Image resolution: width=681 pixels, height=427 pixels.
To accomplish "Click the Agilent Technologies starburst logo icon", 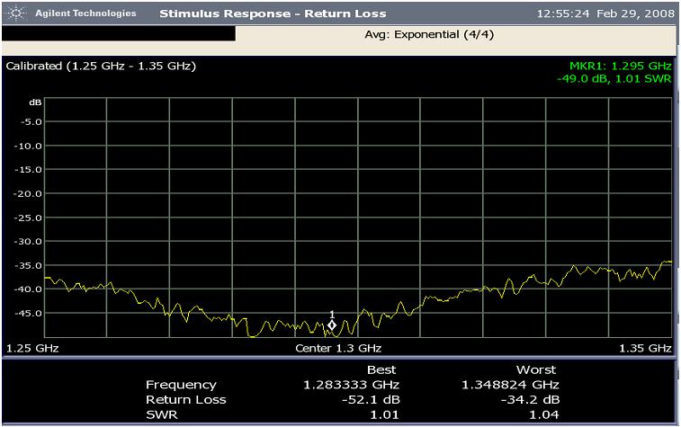I will pos(16,13).
